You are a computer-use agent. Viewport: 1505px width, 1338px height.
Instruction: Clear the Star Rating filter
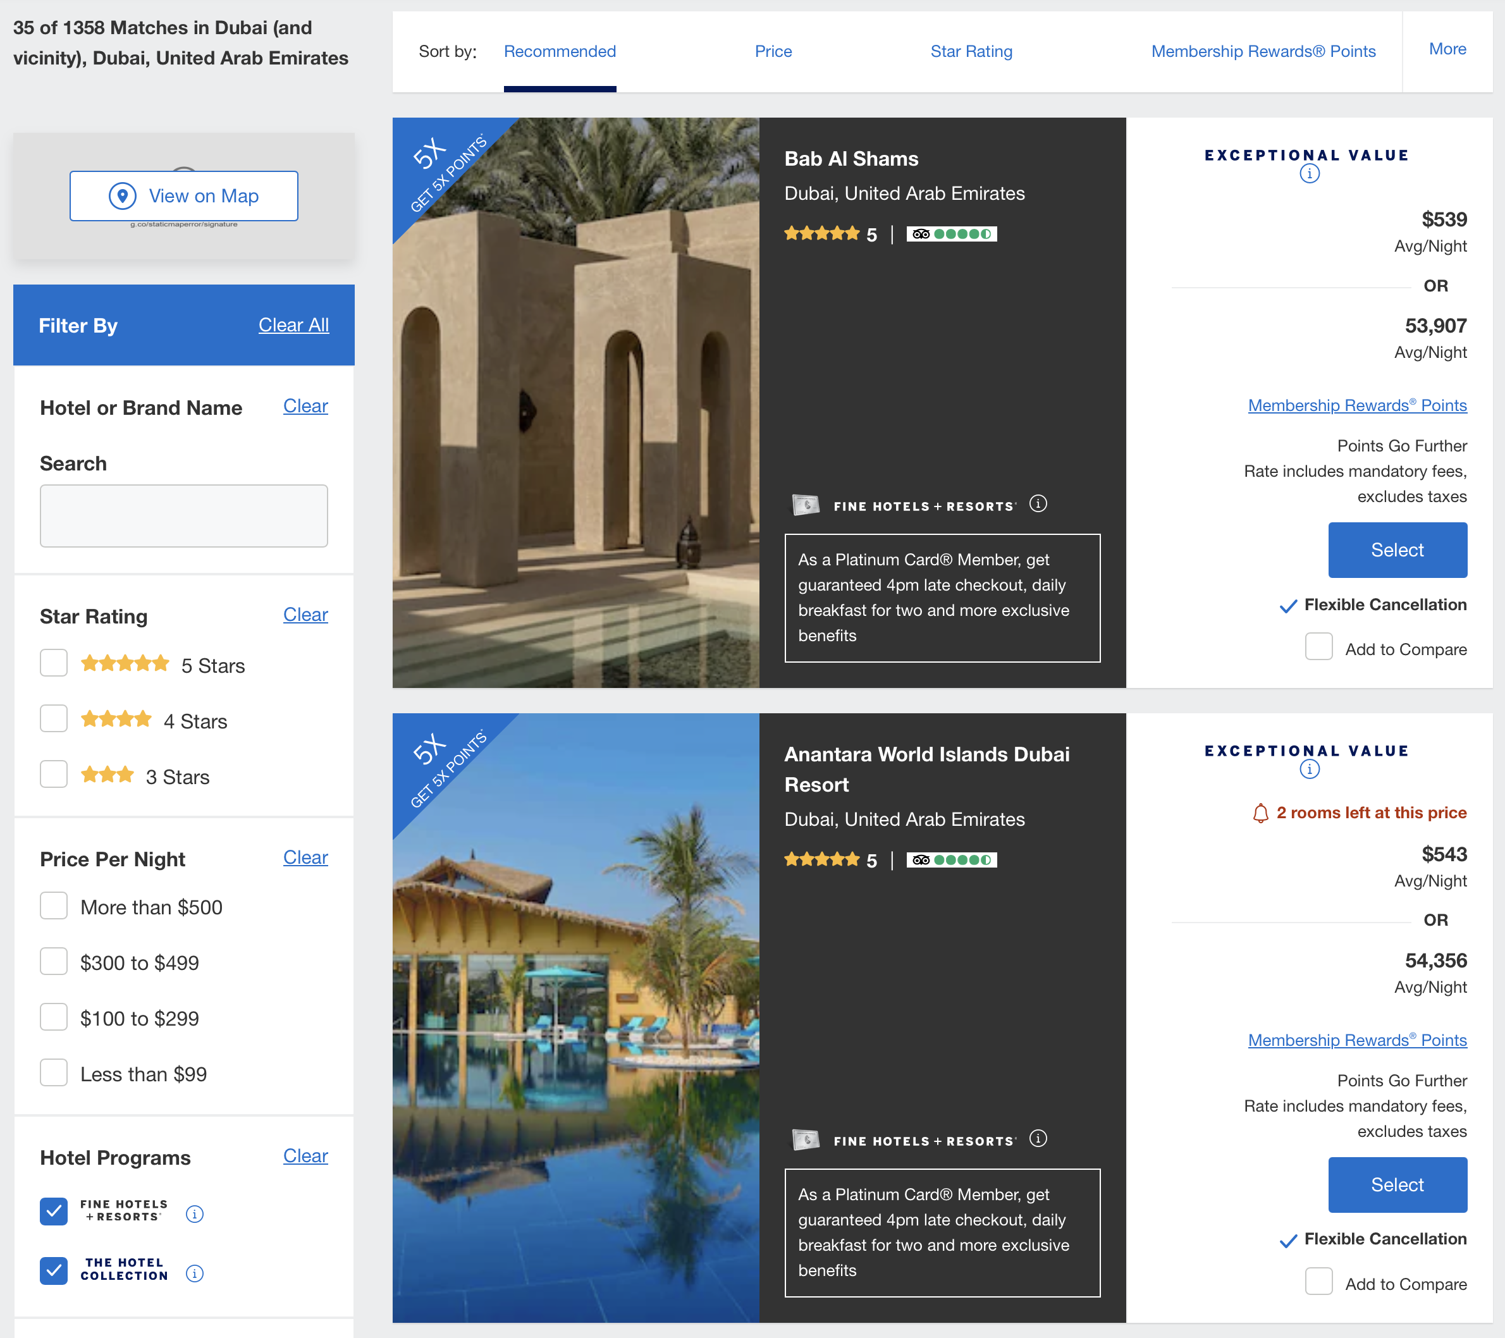click(305, 614)
